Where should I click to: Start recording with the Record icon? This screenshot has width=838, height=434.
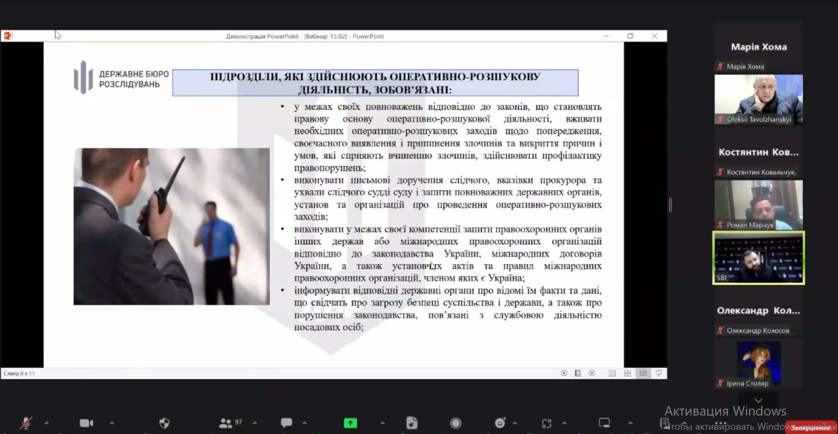(456, 423)
